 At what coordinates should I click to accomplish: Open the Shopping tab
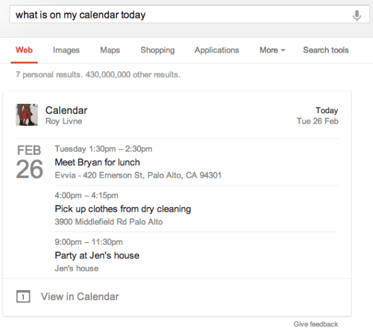click(x=157, y=50)
